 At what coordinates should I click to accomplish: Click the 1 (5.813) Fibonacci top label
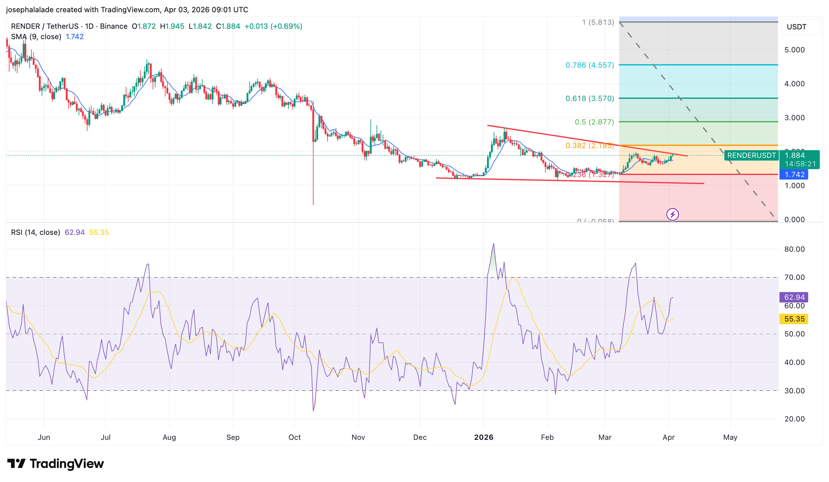[x=598, y=22]
